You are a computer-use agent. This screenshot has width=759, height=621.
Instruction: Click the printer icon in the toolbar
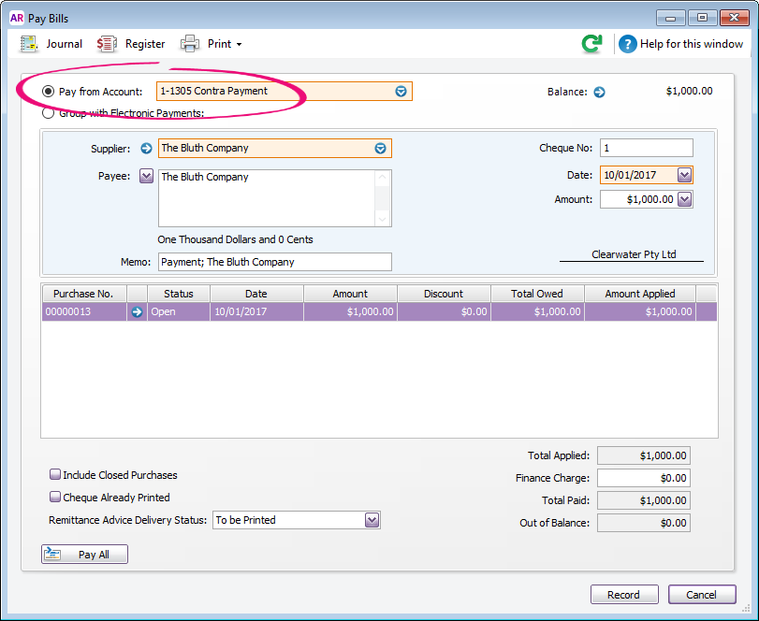(x=190, y=44)
